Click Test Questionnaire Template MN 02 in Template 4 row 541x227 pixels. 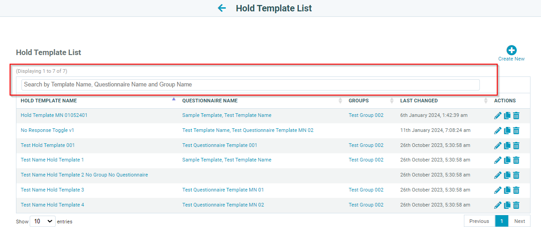point(223,205)
